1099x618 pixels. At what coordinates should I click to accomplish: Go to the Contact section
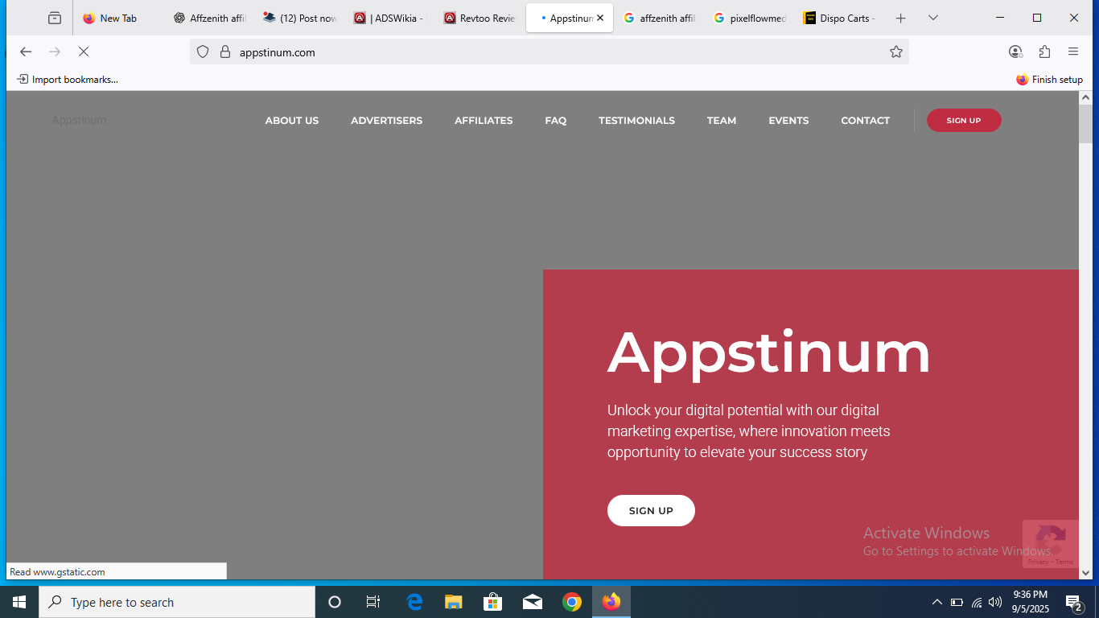(865, 121)
